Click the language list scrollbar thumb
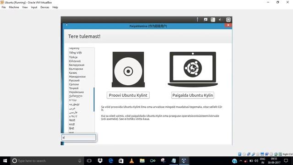Image resolution: width=293 pixels, height=165 pixels. click(94, 99)
